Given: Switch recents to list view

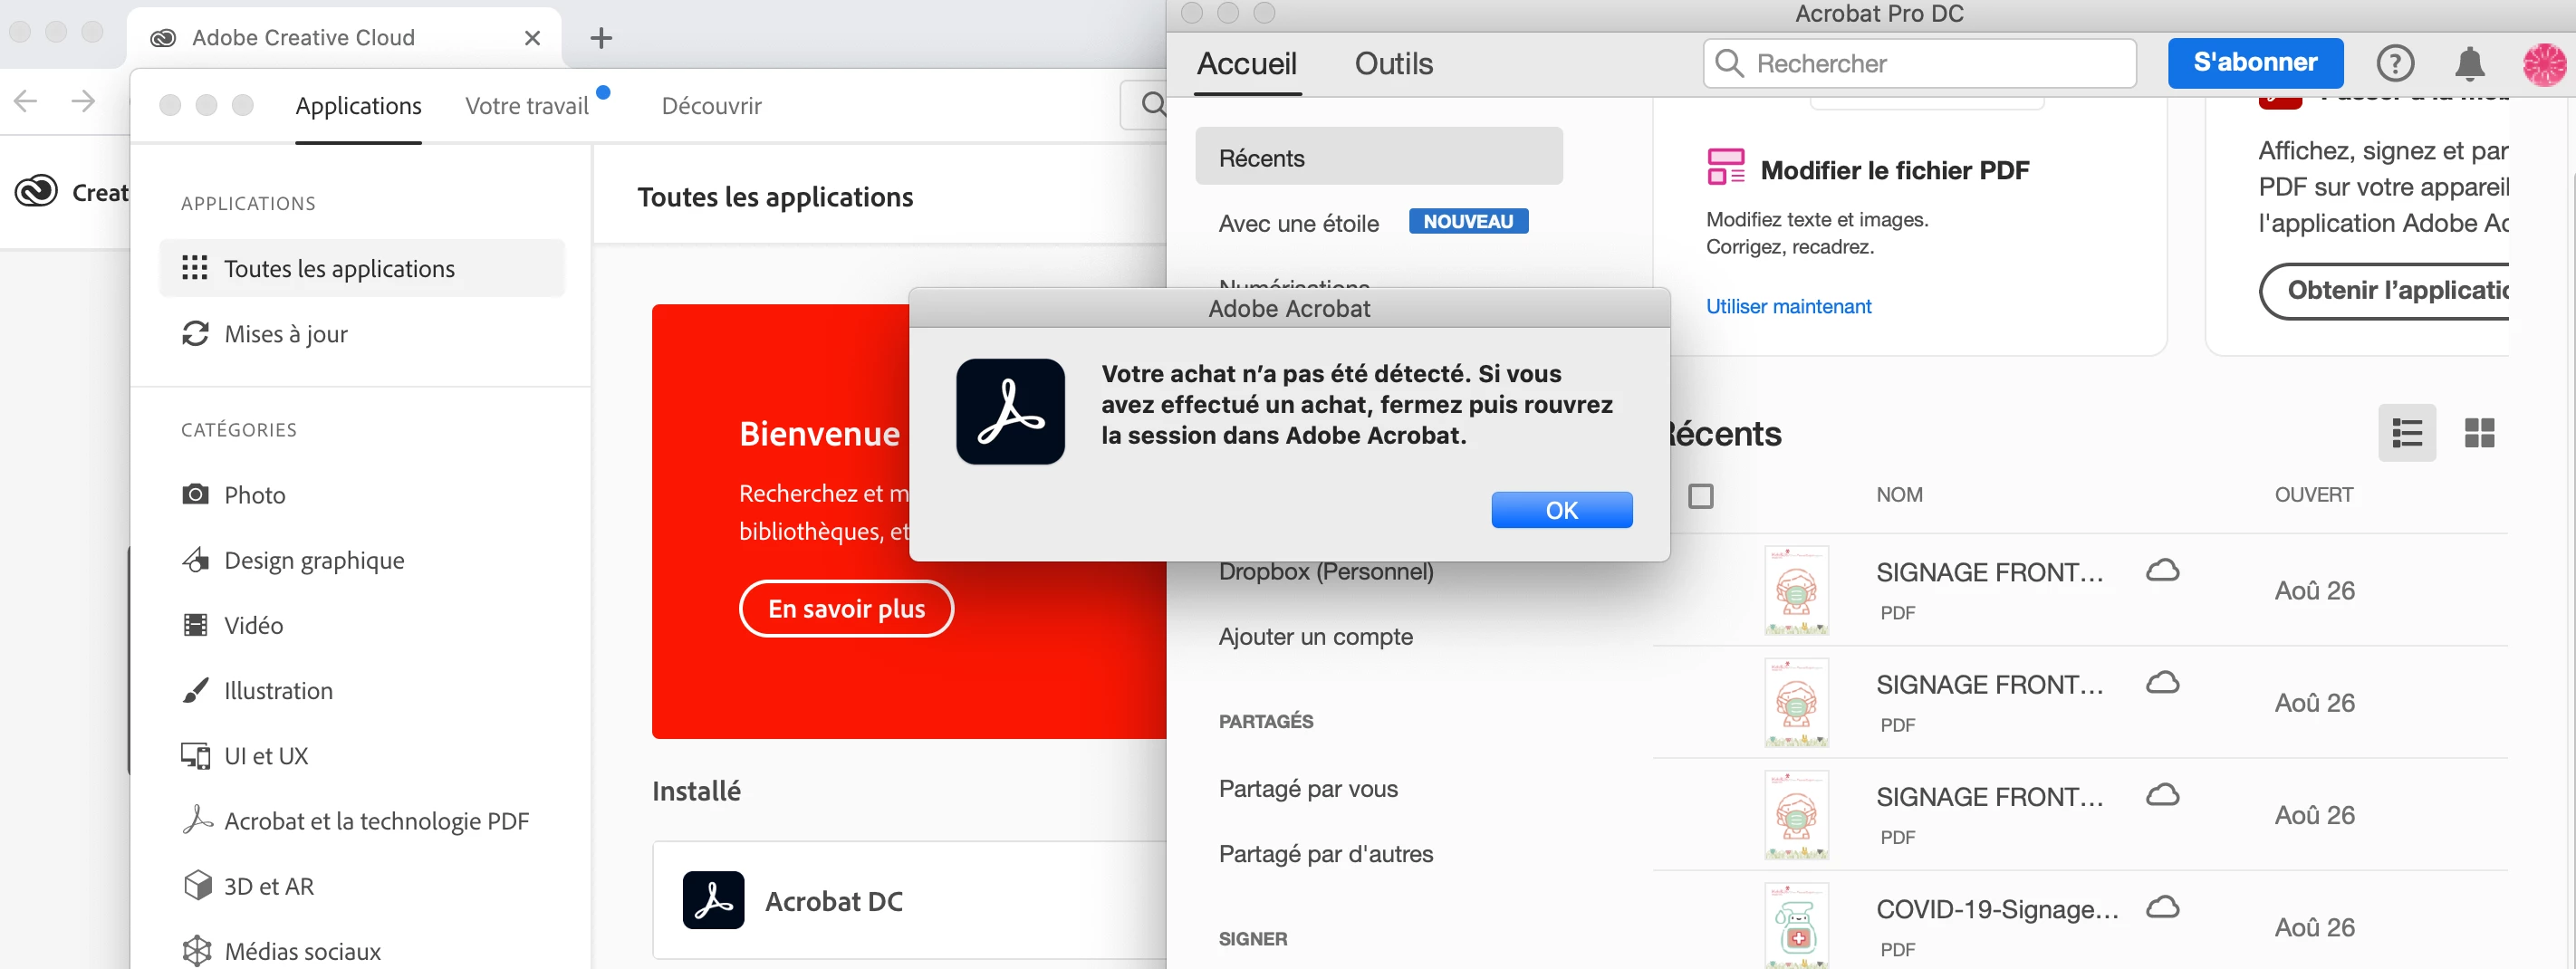Looking at the screenshot, I should click(x=2406, y=433).
